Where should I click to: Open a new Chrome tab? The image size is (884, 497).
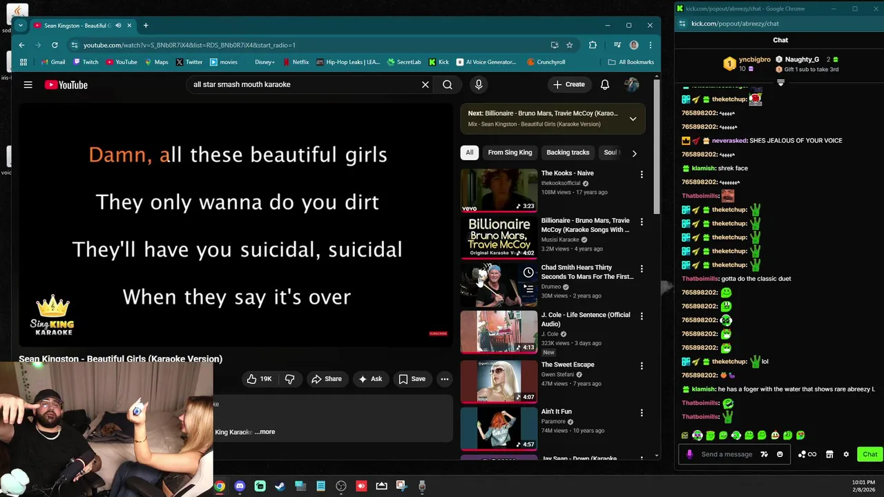(146, 26)
